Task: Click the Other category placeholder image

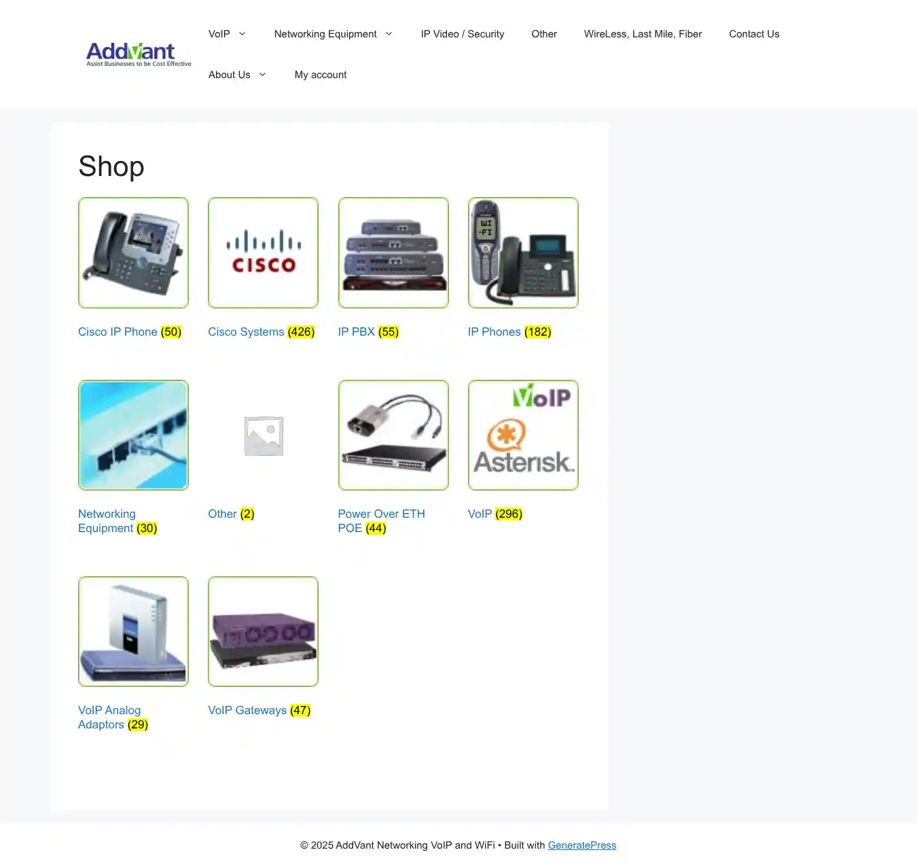Action: click(263, 435)
